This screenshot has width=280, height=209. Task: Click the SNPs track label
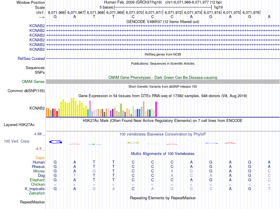coord(40,72)
